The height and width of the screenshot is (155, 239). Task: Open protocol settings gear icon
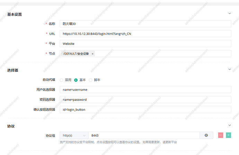[206, 135]
